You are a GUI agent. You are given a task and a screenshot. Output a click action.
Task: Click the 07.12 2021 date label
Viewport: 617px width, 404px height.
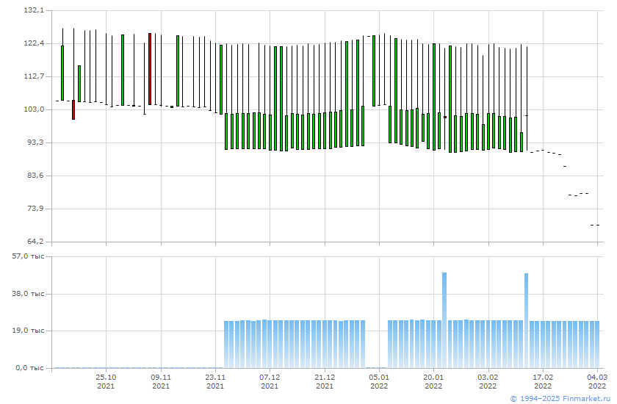(270, 381)
